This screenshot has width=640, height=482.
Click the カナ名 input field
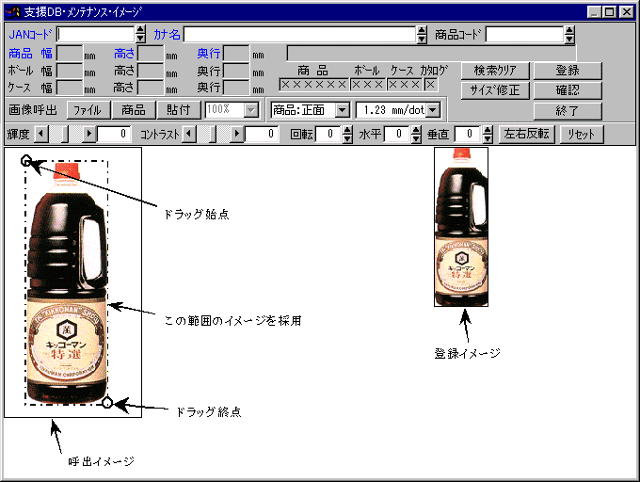(x=299, y=34)
